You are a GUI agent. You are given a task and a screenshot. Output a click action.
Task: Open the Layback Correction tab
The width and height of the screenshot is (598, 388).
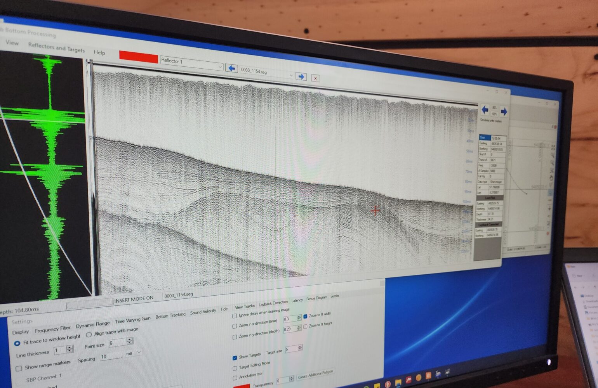coord(273,303)
